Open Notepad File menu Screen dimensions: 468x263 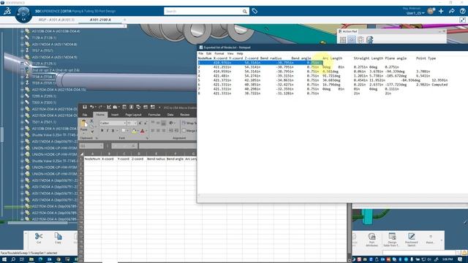pyautogui.click(x=201, y=53)
